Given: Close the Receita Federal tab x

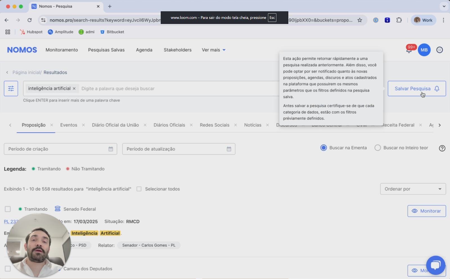Looking at the screenshot, I should click(420, 125).
